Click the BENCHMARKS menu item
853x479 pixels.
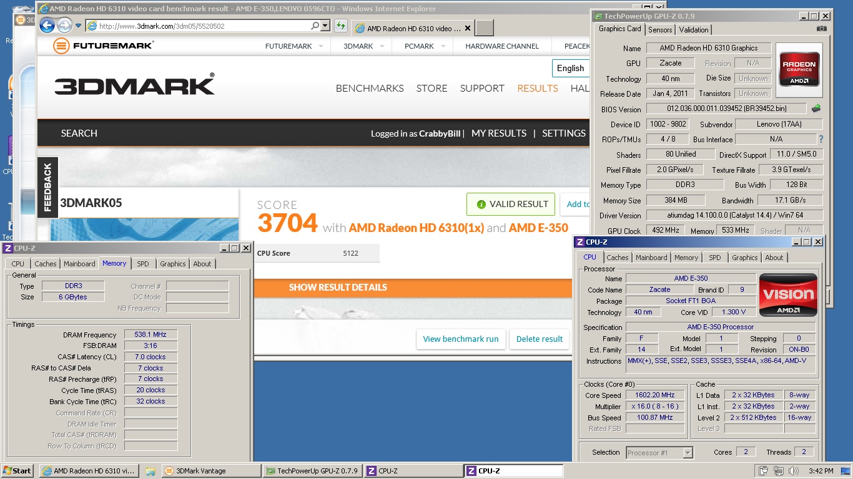coord(370,89)
